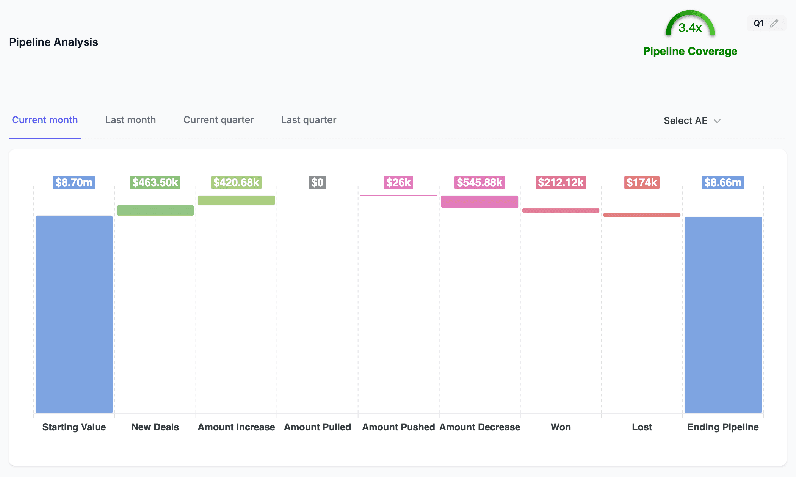Click the Amount Decrease axis label

click(479, 427)
